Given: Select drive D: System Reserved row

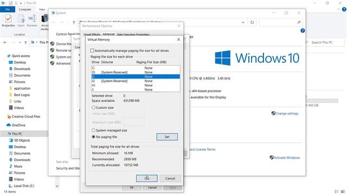Looking at the screenshot, I should (136, 72).
